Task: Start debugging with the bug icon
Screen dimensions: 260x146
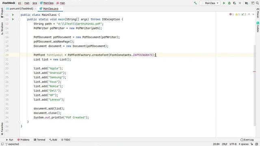Action: [x=229, y=3]
